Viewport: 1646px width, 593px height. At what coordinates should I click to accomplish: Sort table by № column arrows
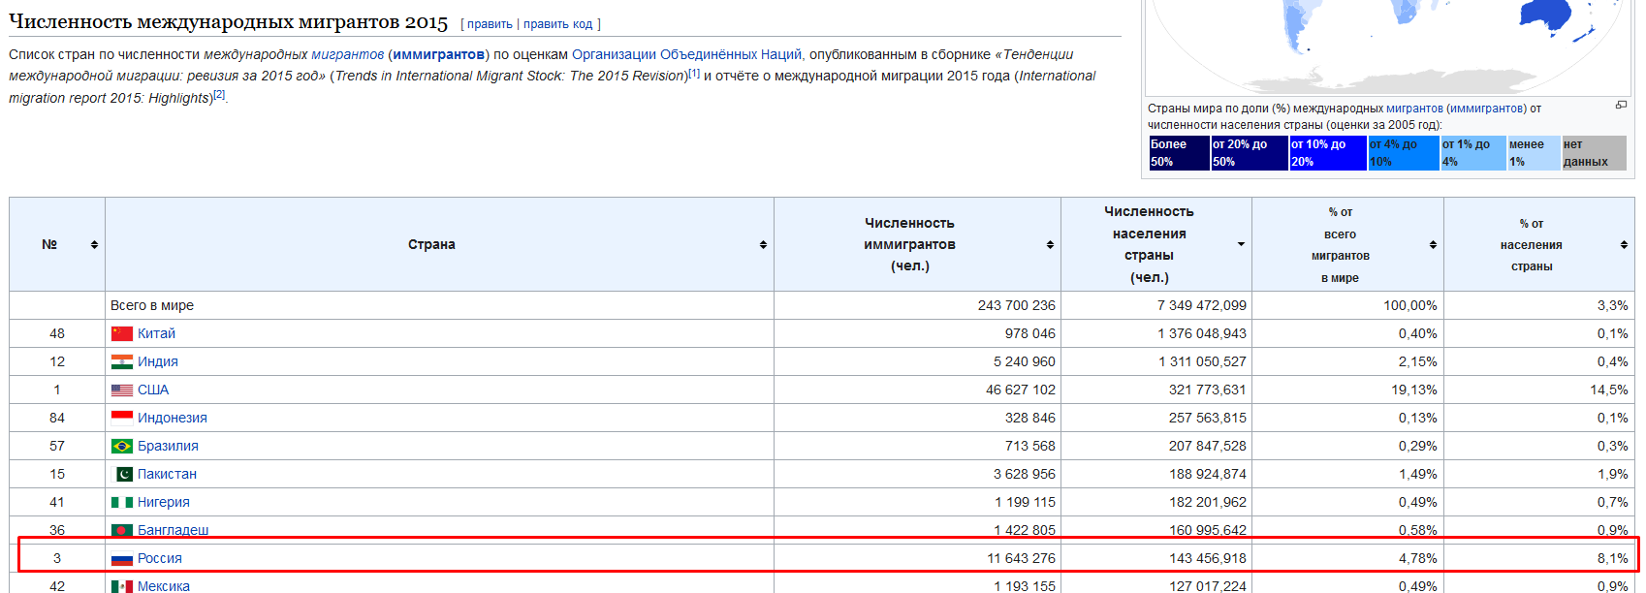point(94,244)
